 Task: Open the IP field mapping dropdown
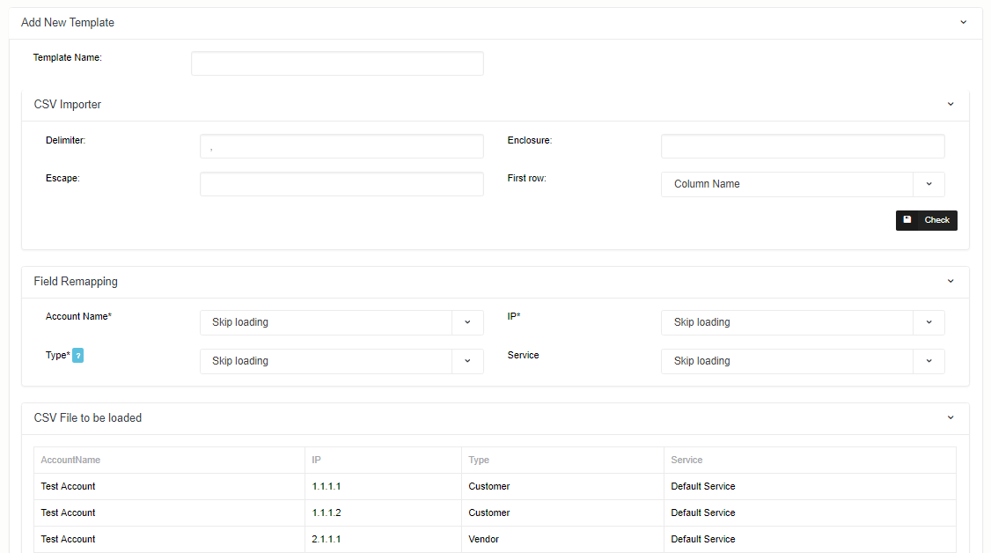click(x=802, y=322)
